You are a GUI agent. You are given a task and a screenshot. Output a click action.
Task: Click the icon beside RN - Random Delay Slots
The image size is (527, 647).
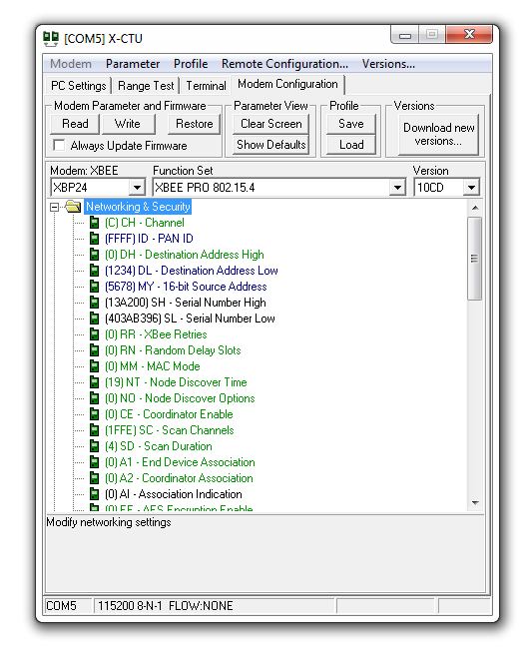[95, 350]
